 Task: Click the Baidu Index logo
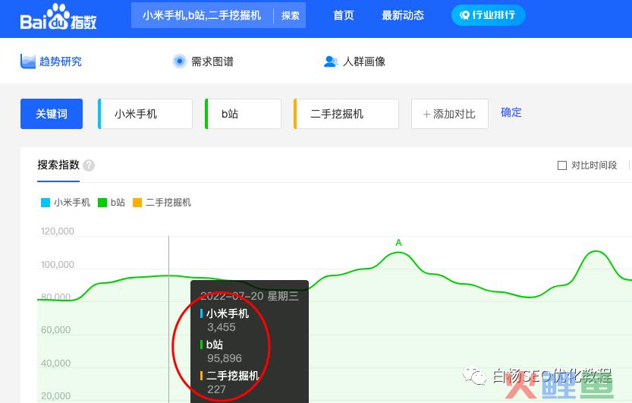[58, 17]
